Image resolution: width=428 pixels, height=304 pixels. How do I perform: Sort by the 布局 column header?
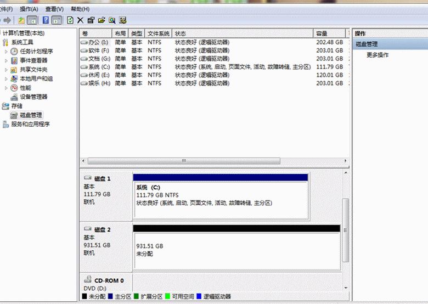click(x=120, y=33)
